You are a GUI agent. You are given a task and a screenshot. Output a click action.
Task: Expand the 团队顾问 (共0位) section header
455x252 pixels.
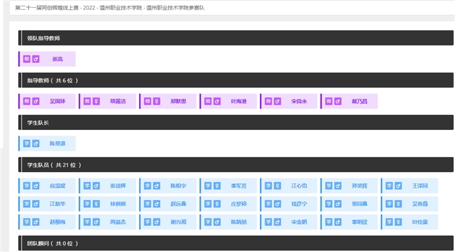[x=235, y=244]
